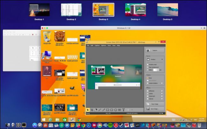This screenshot has width=207, height=129.
Task: Open Watermark effect settings button
Action: [x=162, y=96]
